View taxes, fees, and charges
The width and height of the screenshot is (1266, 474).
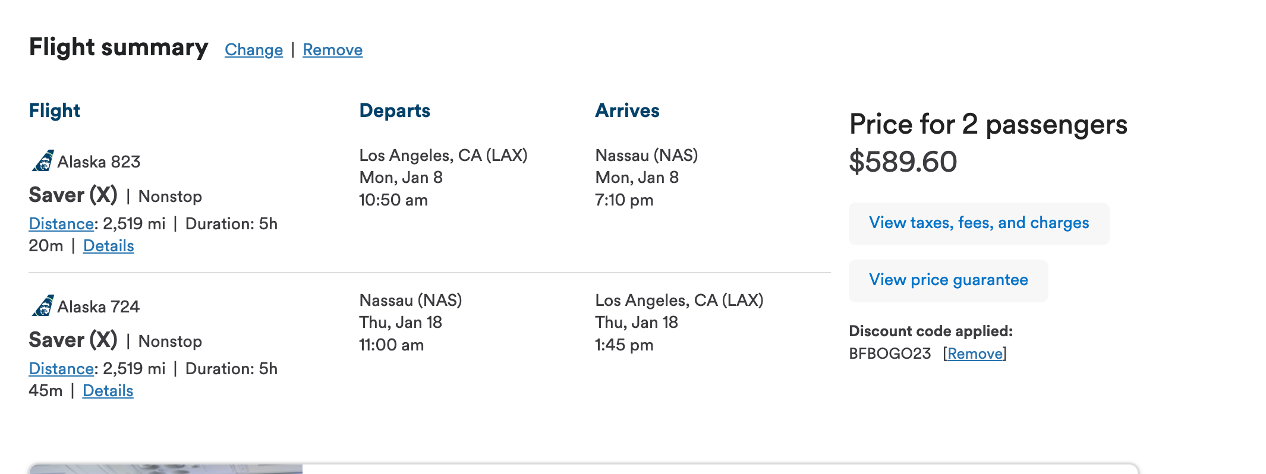coord(978,223)
